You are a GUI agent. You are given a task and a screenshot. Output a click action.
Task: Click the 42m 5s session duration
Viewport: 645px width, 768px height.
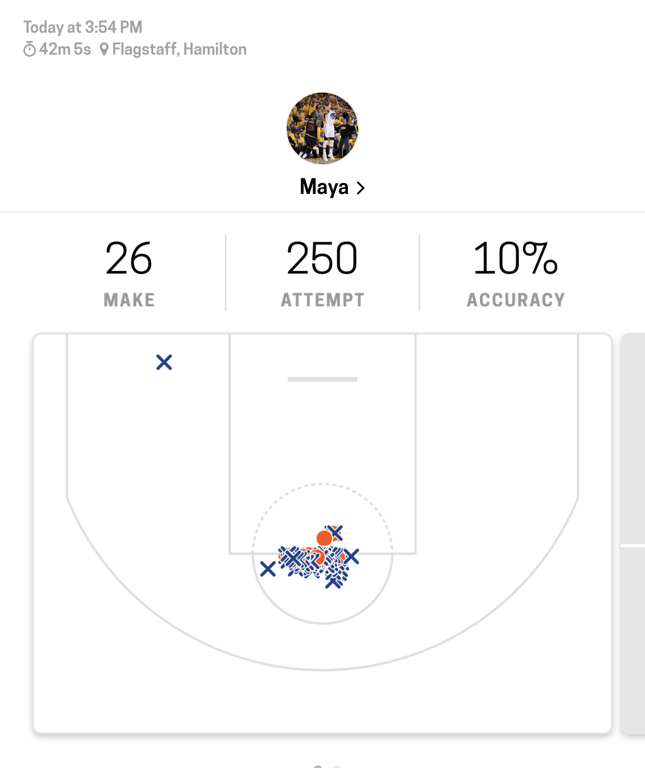65,49
